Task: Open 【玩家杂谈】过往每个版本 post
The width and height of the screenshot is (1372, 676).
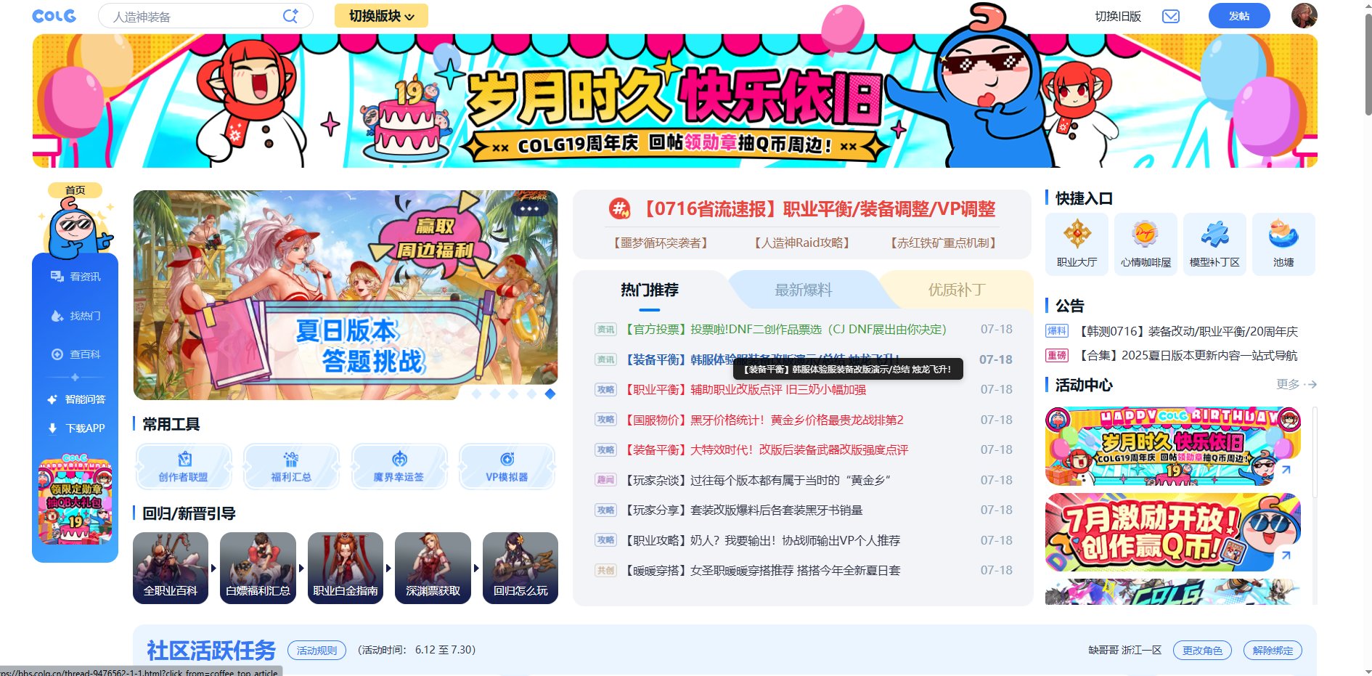Action: [756, 480]
